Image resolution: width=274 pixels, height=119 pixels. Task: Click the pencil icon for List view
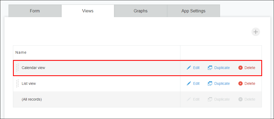189,83
